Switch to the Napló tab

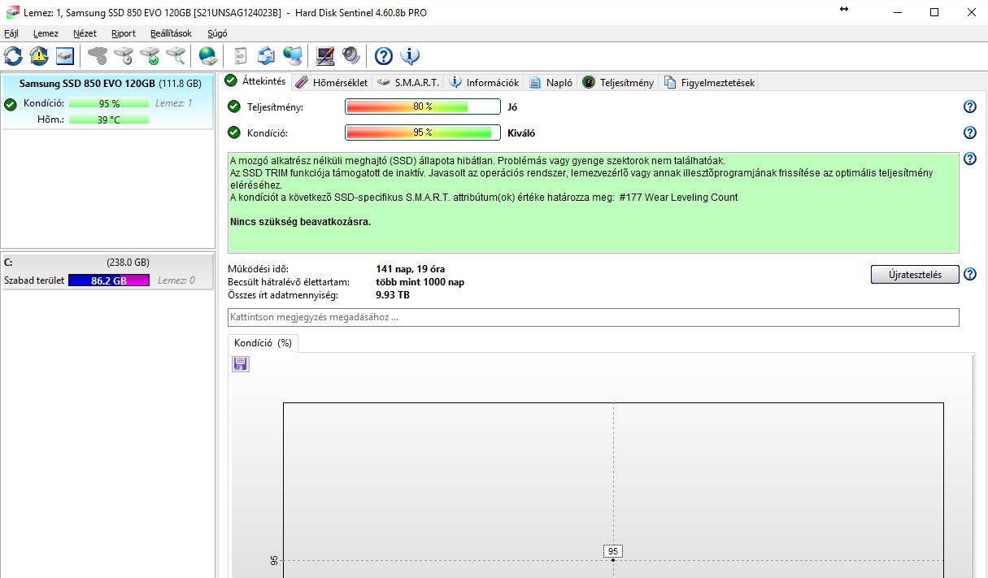(x=551, y=82)
